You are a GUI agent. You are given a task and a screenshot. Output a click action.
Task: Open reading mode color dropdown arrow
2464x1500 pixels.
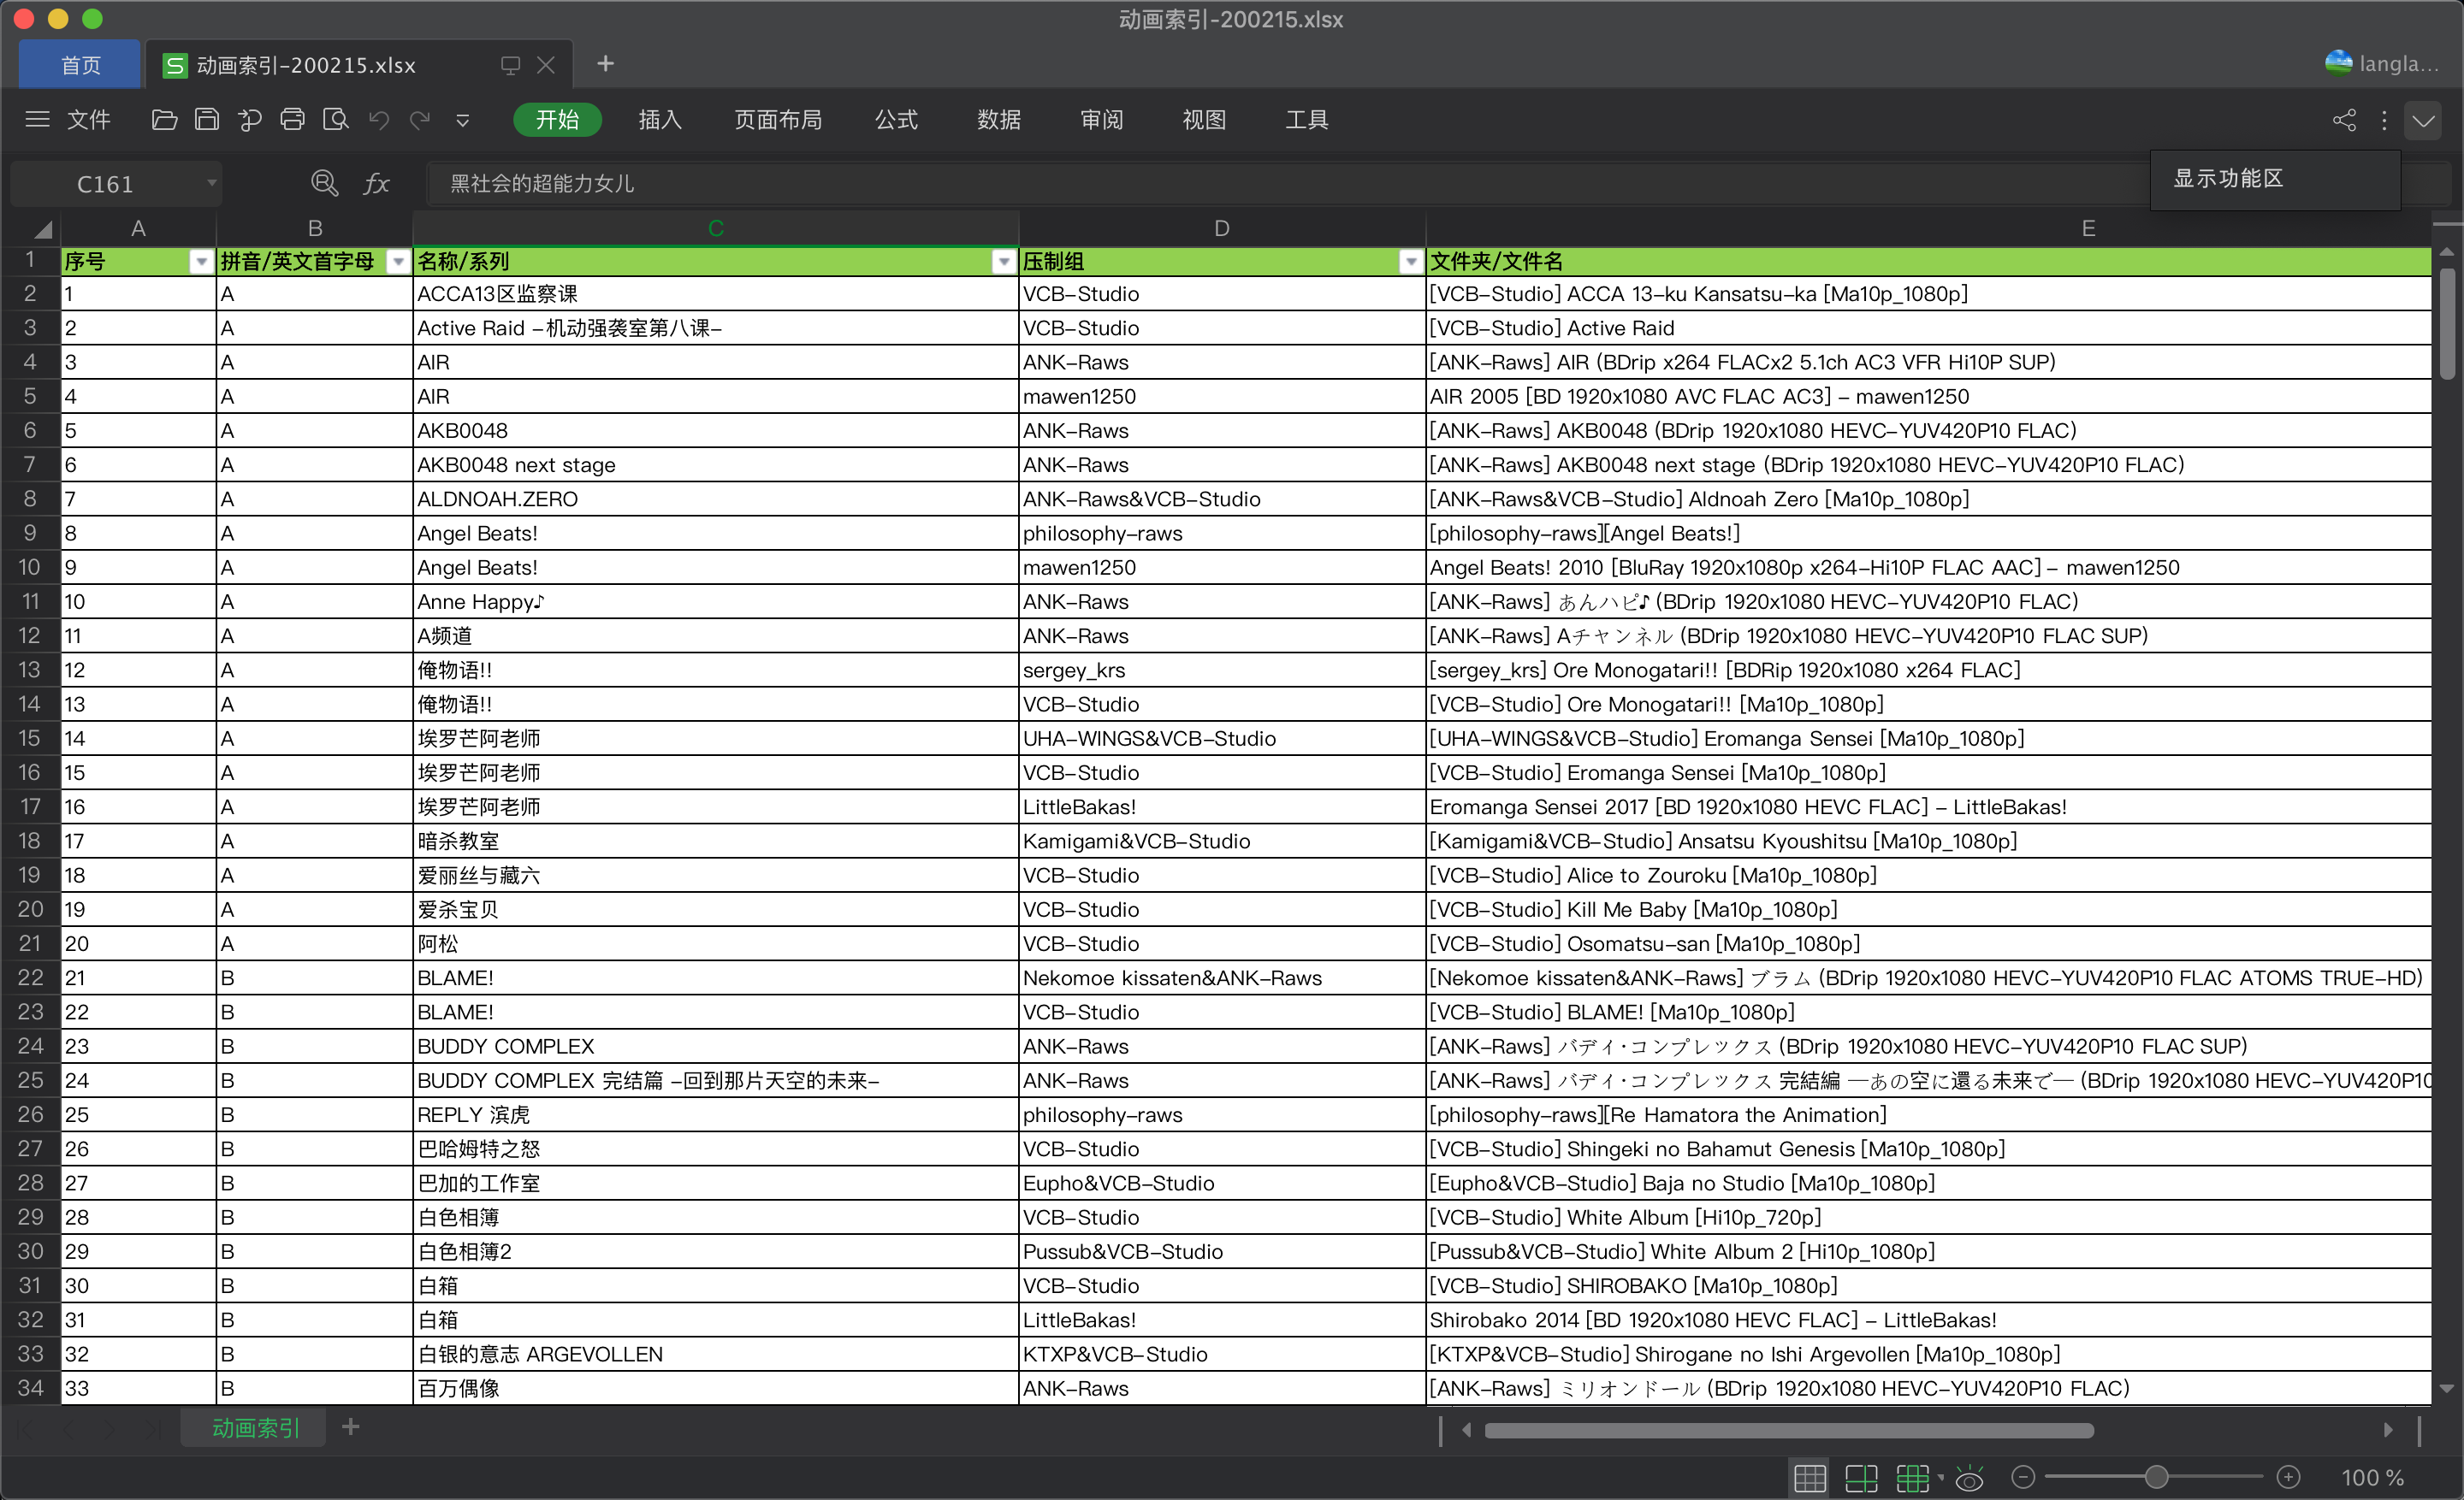[1940, 1477]
